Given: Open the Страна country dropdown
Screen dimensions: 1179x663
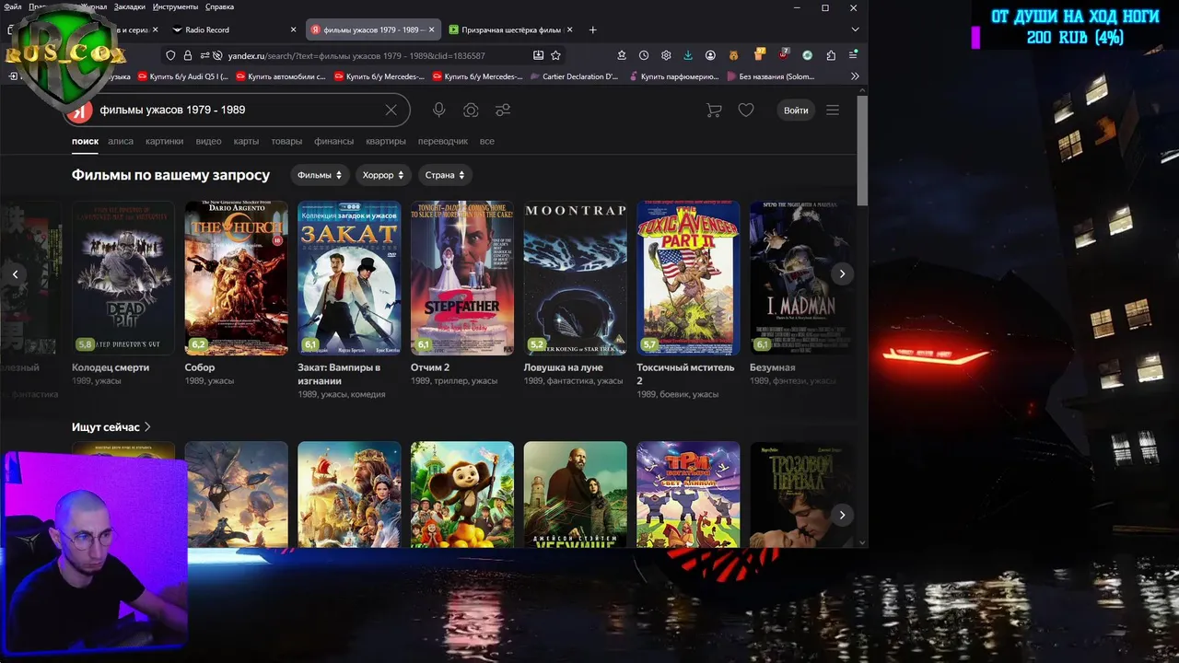Looking at the screenshot, I should click(446, 175).
